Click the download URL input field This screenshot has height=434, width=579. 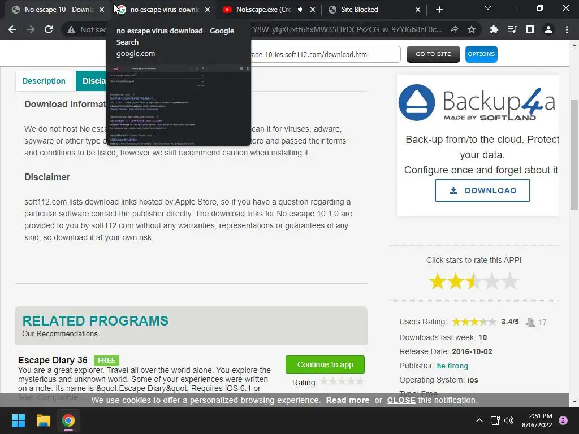(x=325, y=54)
